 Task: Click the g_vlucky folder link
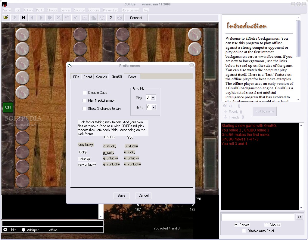[110, 146]
